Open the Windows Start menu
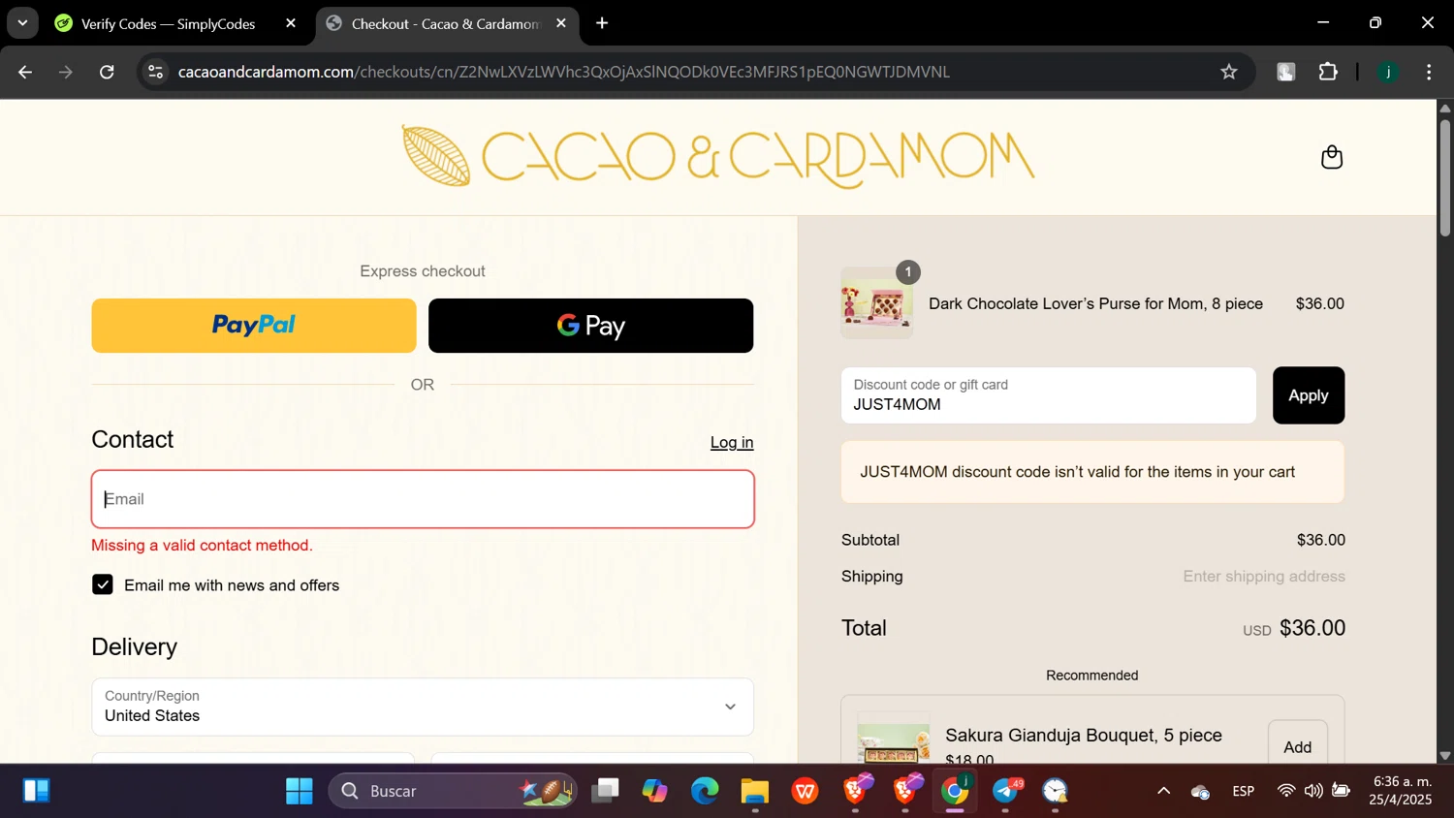The width and height of the screenshot is (1454, 818). pos(300,791)
